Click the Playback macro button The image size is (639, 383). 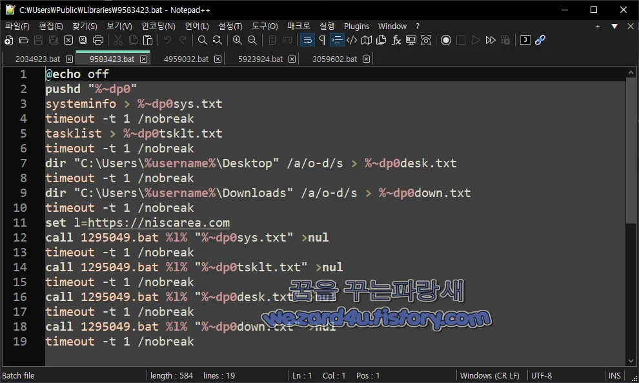click(476, 40)
